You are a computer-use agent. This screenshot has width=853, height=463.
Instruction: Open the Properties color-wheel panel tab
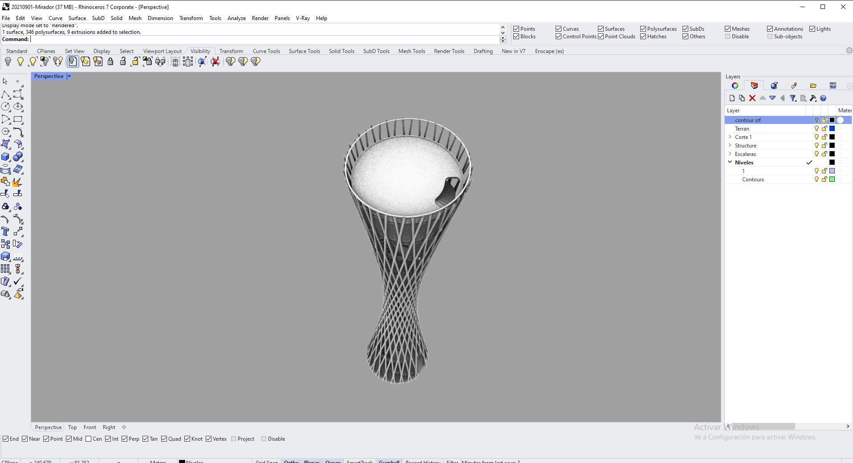click(735, 86)
